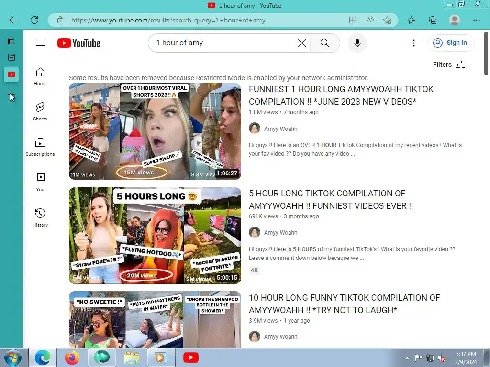Click the page vertical scrollbar thumb
490x367 pixels.
pos(486,53)
